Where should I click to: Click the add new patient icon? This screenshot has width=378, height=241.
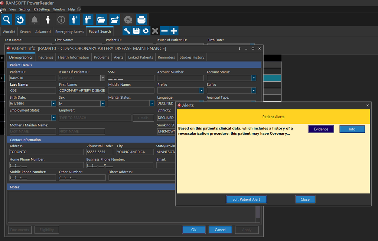pyautogui.click(x=75, y=20)
